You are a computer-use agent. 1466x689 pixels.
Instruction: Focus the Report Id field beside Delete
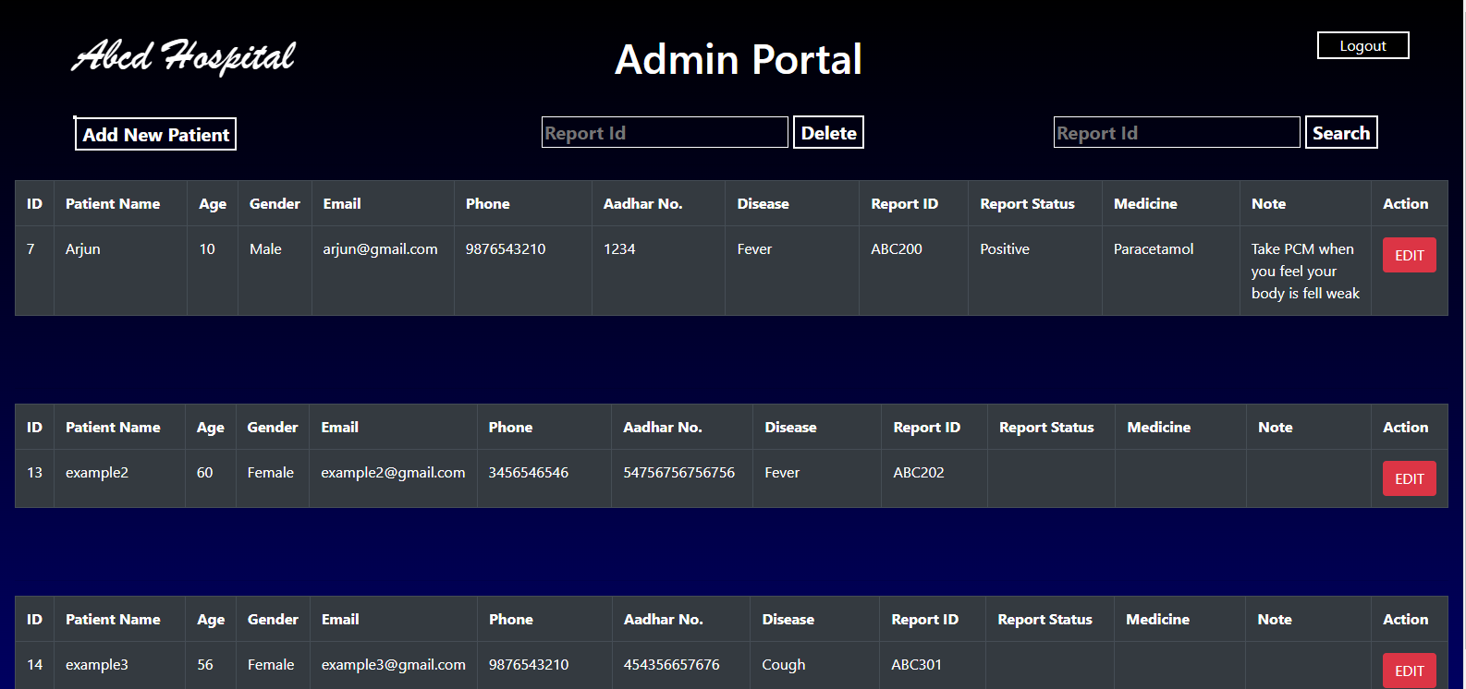pos(664,133)
